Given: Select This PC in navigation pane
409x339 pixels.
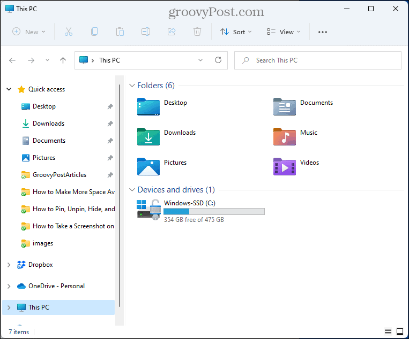Looking at the screenshot, I should click(x=58, y=307).
